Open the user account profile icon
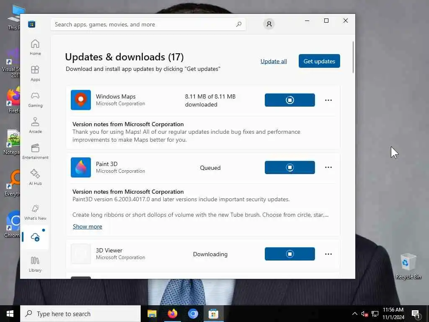This screenshot has width=429, height=322. (269, 24)
